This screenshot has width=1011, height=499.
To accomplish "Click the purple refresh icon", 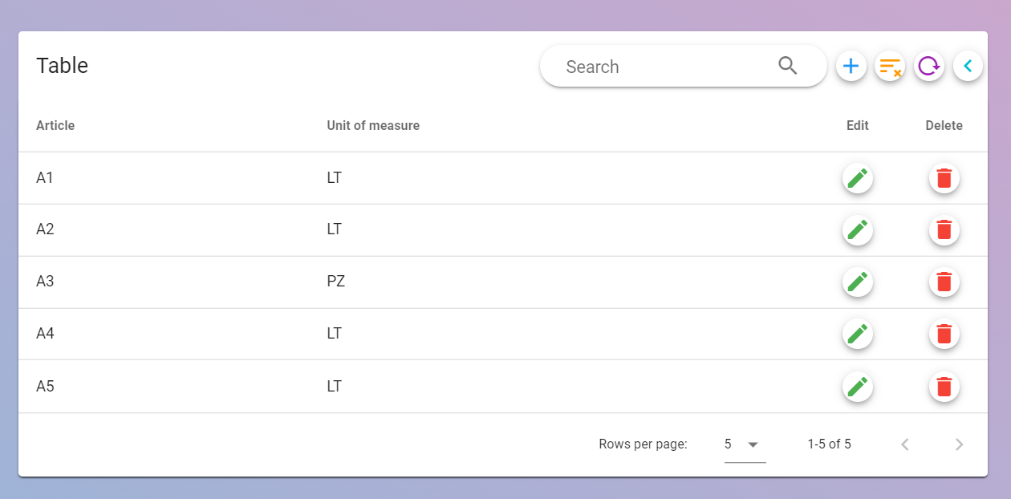I will [929, 66].
